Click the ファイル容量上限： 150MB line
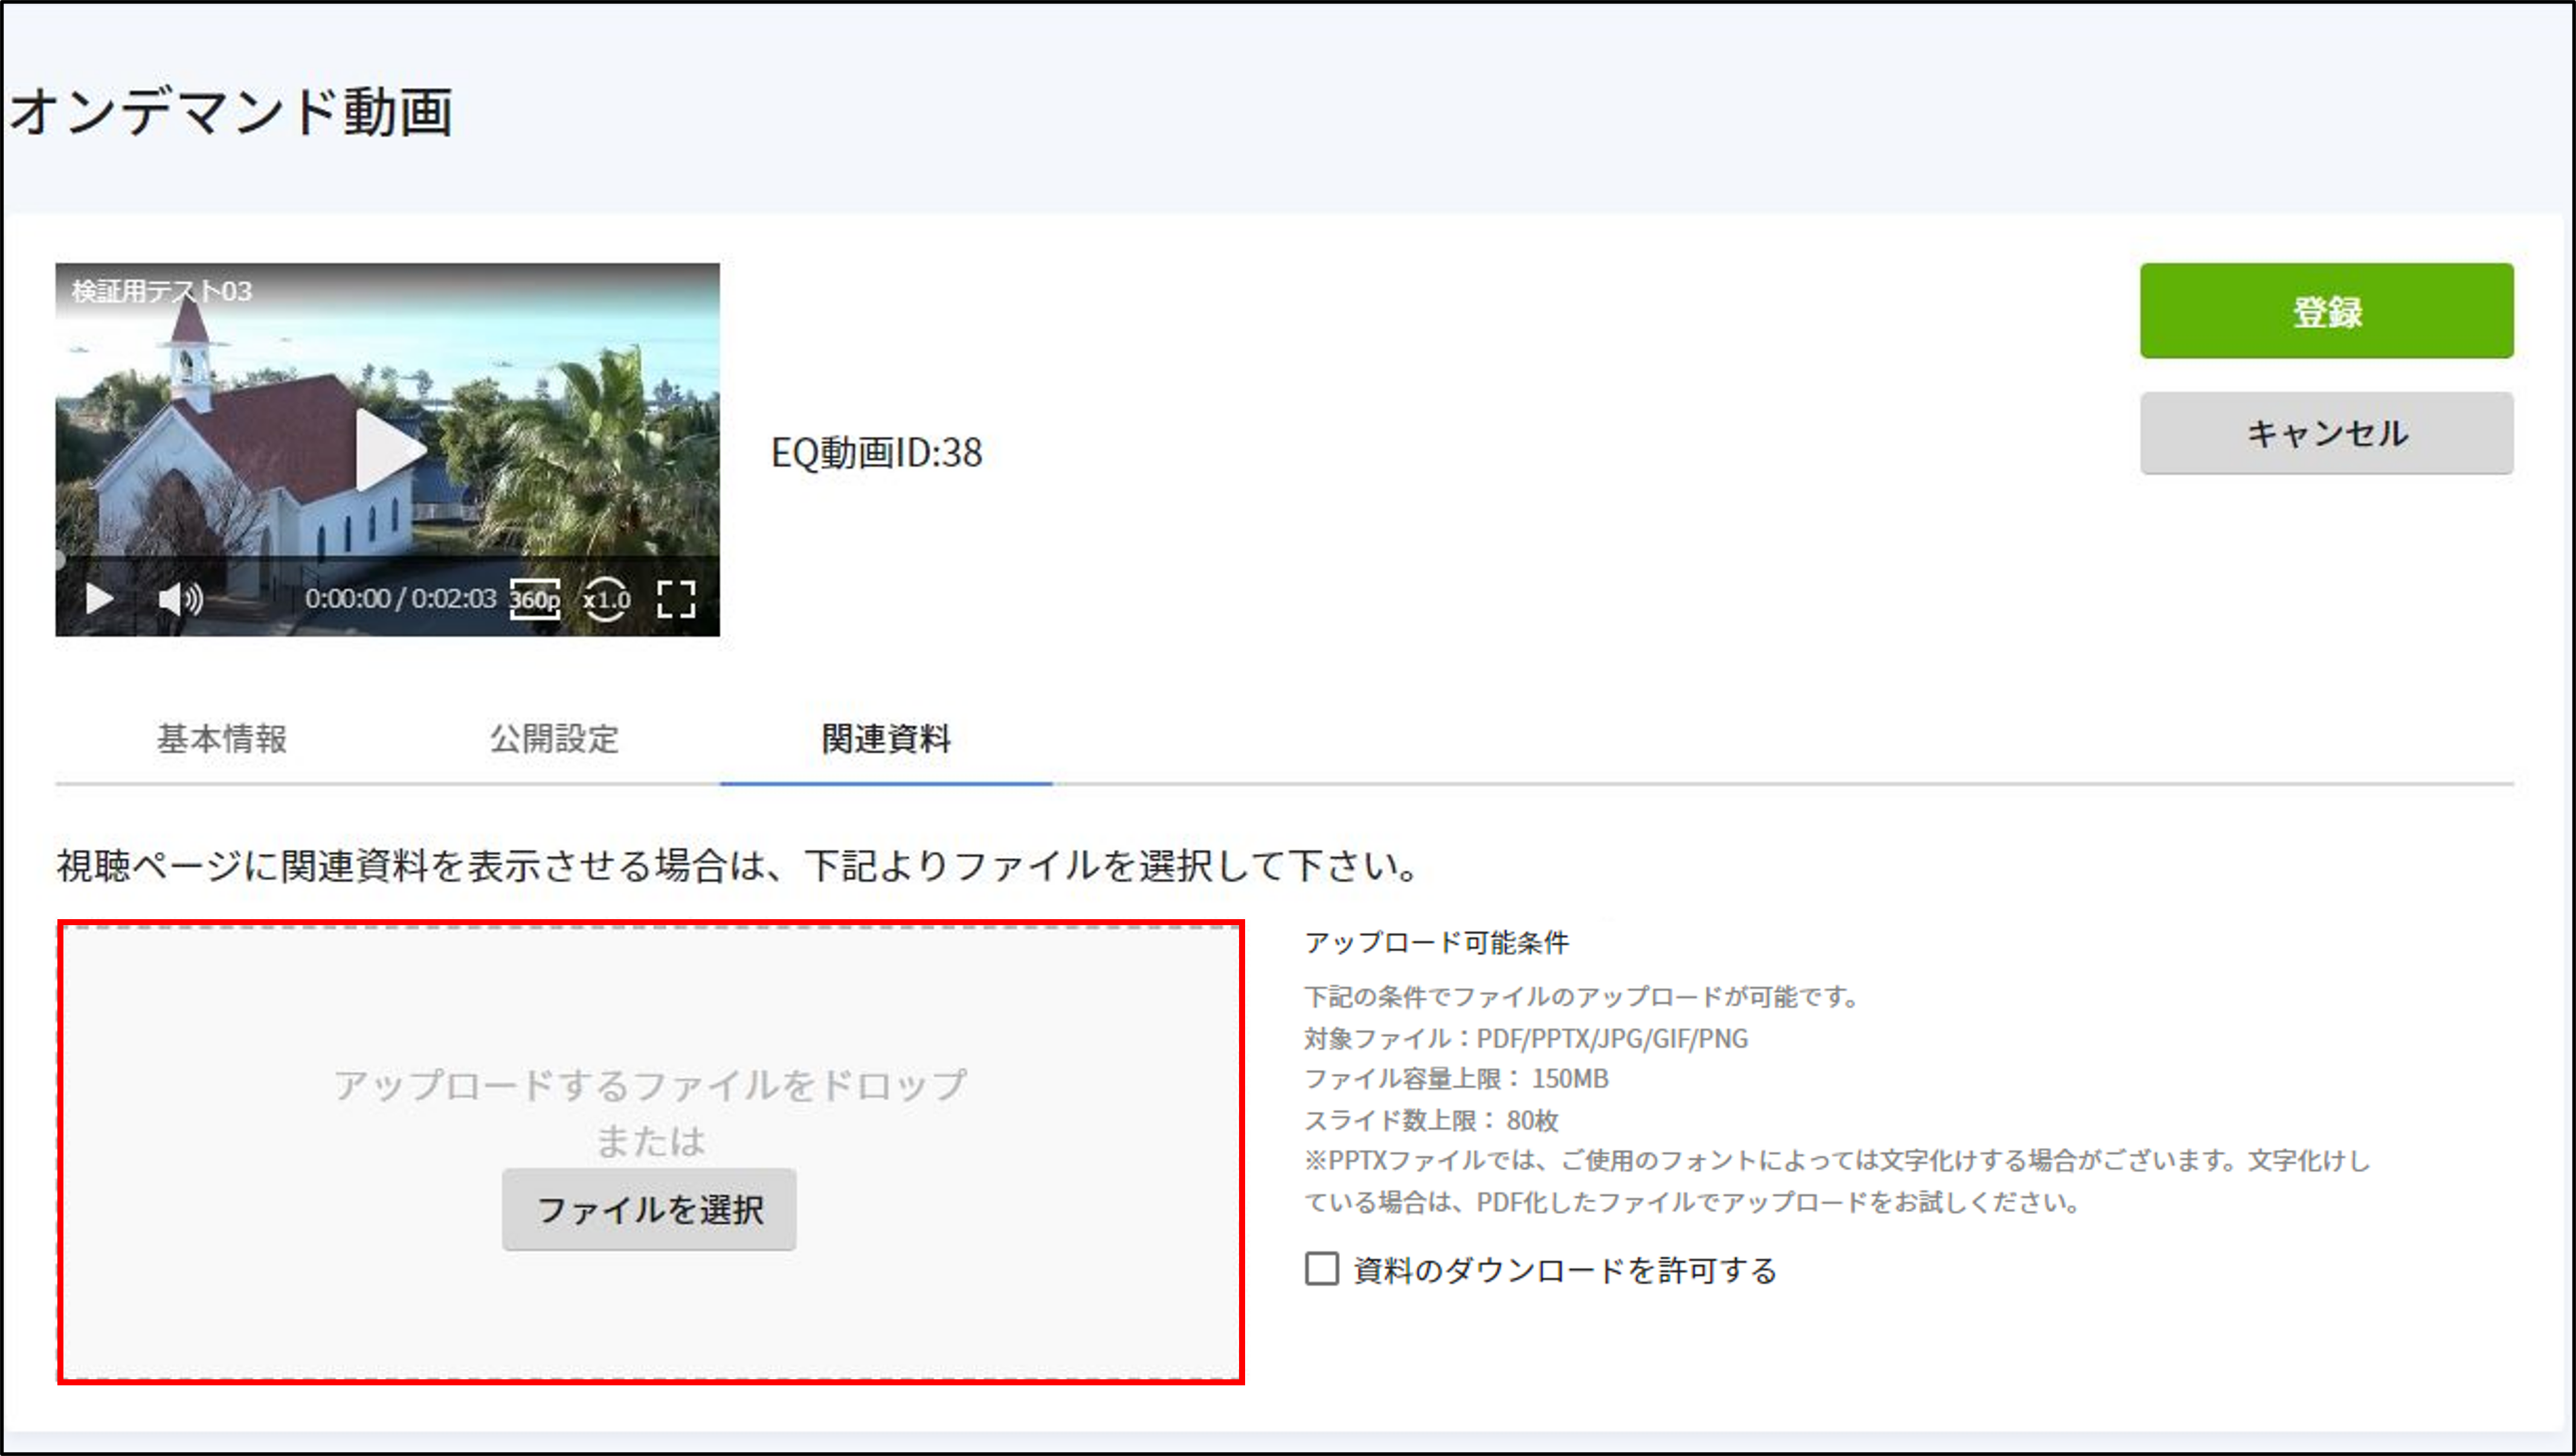2576x1456 pixels. coord(1457,1078)
